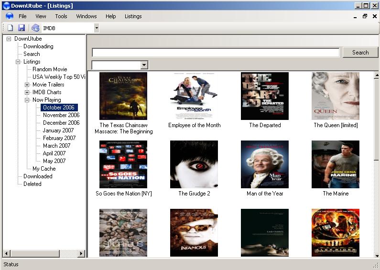Collapse the DownUtube root tree node
The height and width of the screenshot is (270, 380).
coord(9,39)
